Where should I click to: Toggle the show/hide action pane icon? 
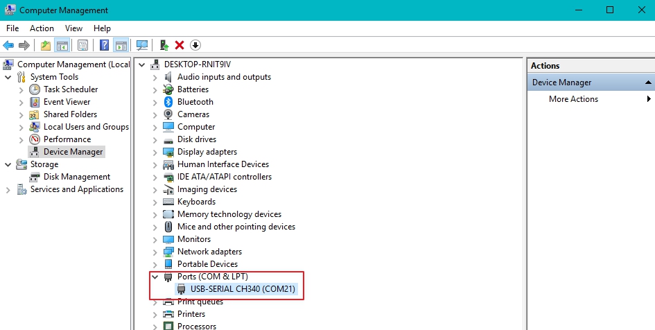121,45
